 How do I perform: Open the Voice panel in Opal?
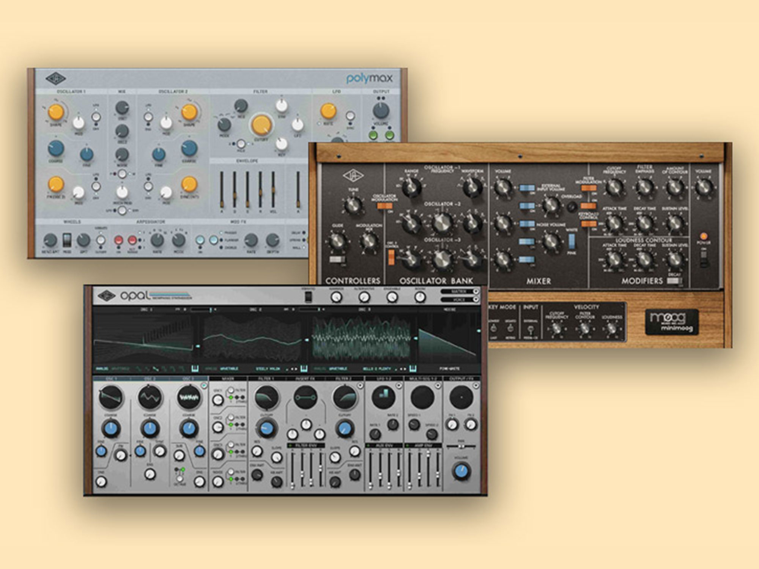coord(460,299)
